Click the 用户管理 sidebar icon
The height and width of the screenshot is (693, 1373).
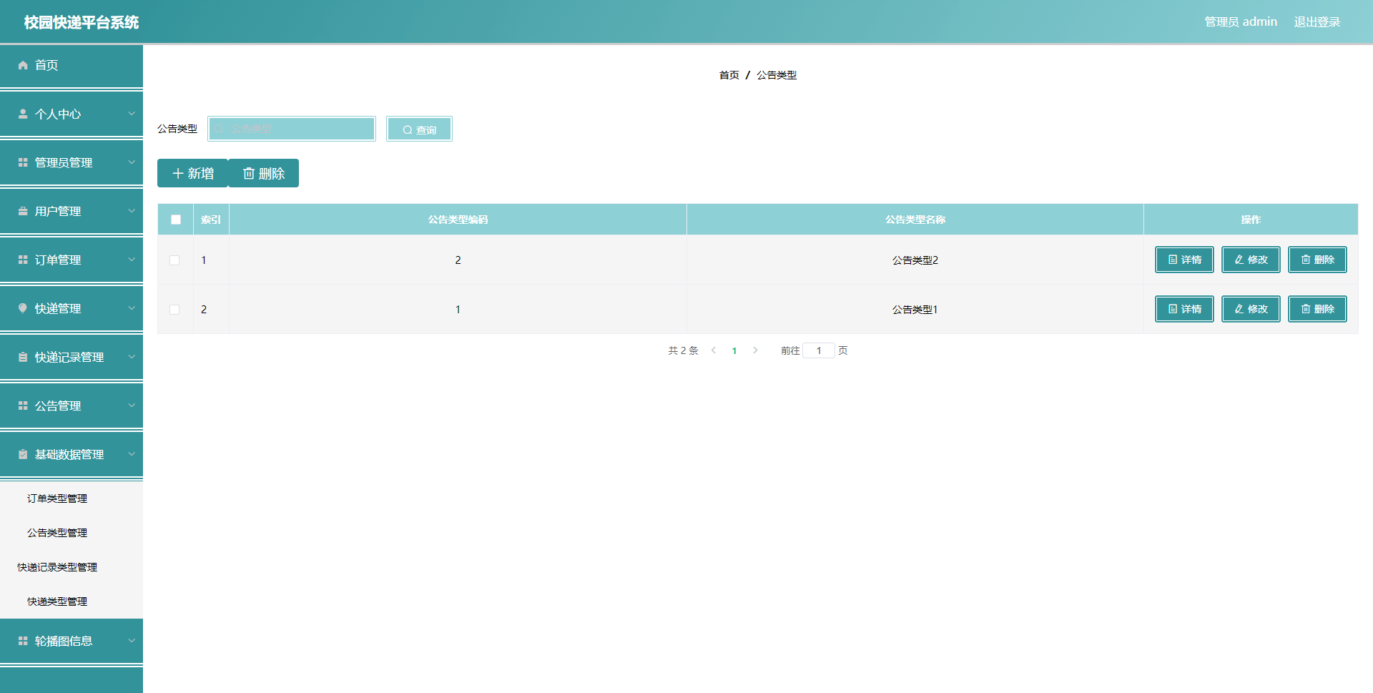point(23,211)
